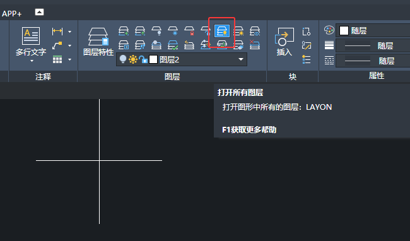
Task: Click the tooltip heading 打开所有图层
Action: coord(240,93)
